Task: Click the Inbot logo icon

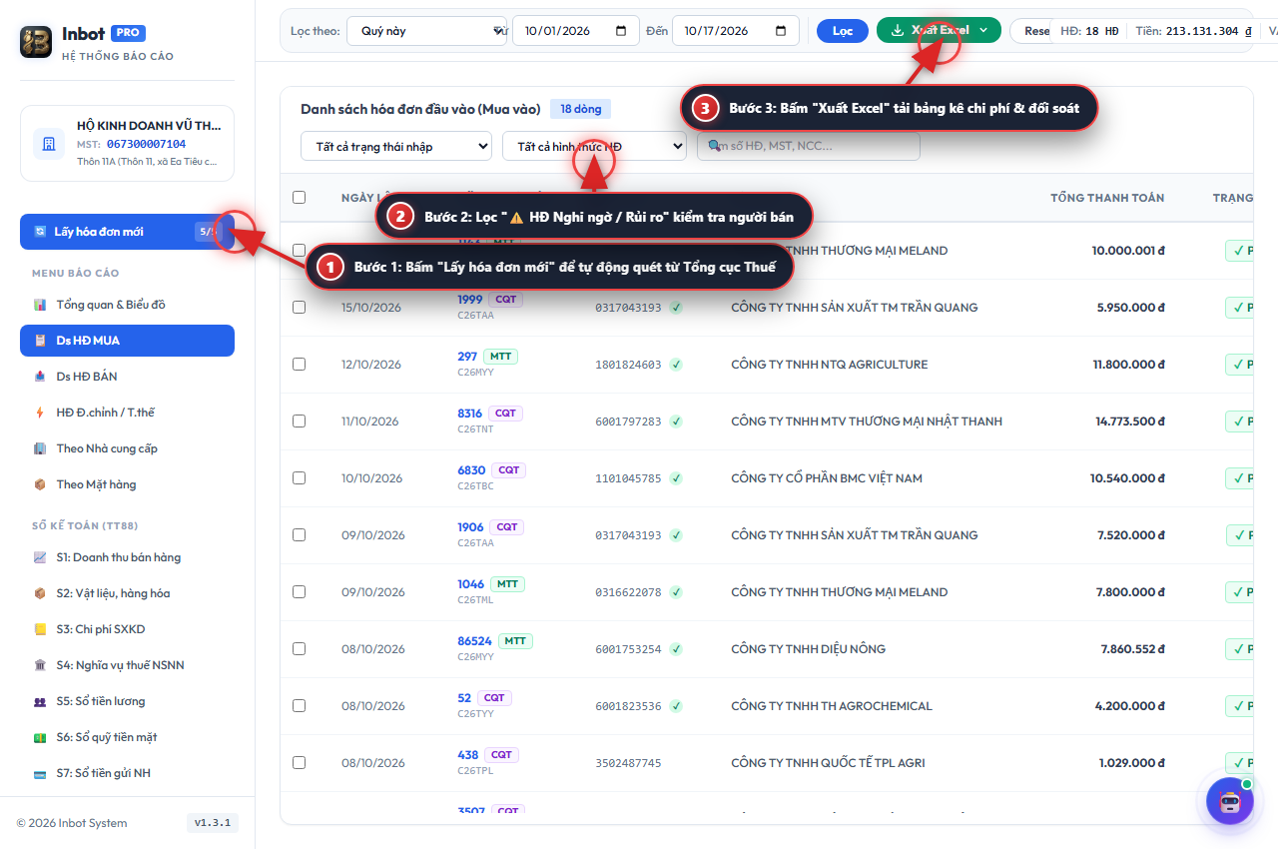Action: [36, 42]
